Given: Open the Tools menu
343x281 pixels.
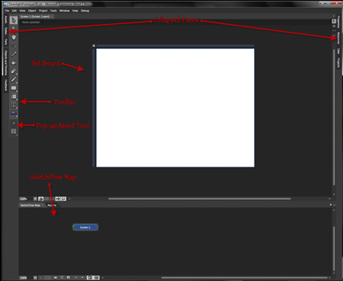Looking at the screenshot, I should (x=54, y=11).
